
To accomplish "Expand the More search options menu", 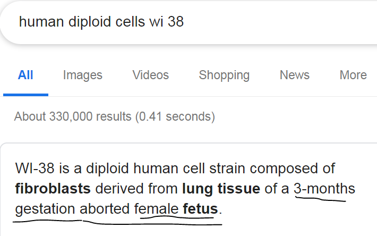I will coord(353,75).
